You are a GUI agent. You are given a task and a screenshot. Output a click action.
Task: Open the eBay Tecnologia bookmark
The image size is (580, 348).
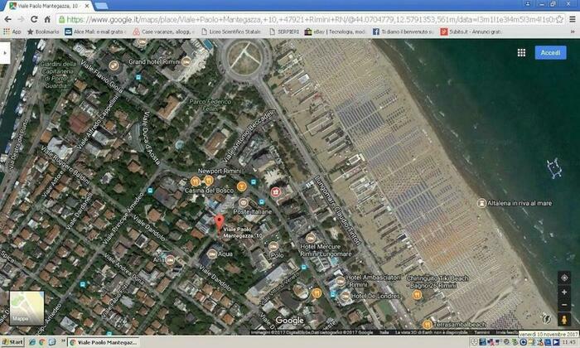[335, 31]
